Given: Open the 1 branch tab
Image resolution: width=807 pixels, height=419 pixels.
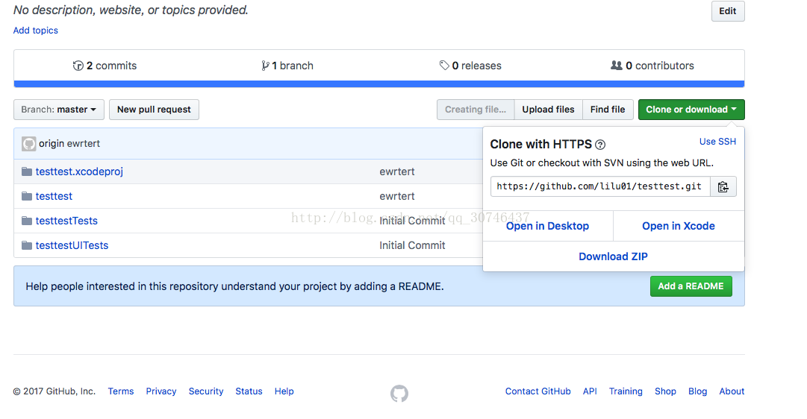Looking at the screenshot, I should click(287, 66).
